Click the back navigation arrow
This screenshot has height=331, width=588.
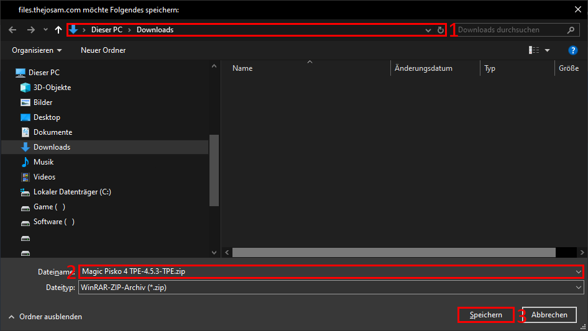click(x=12, y=30)
